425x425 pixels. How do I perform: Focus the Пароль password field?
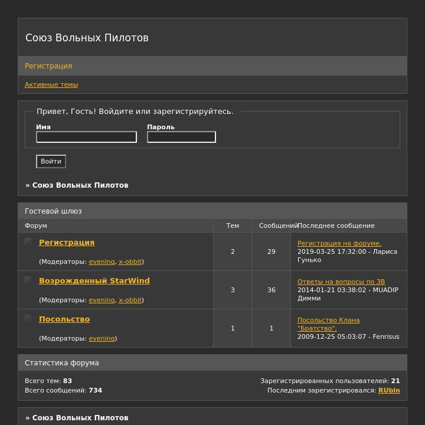tap(181, 137)
